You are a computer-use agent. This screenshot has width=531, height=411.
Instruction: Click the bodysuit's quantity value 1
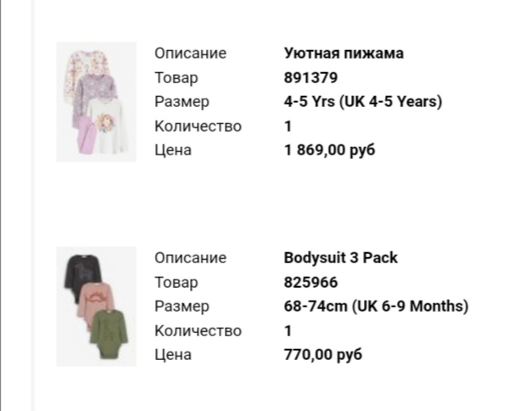point(288,330)
